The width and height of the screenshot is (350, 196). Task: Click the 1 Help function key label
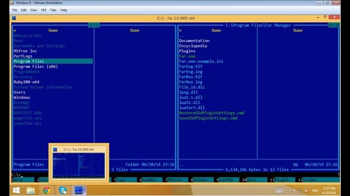pos(23,180)
